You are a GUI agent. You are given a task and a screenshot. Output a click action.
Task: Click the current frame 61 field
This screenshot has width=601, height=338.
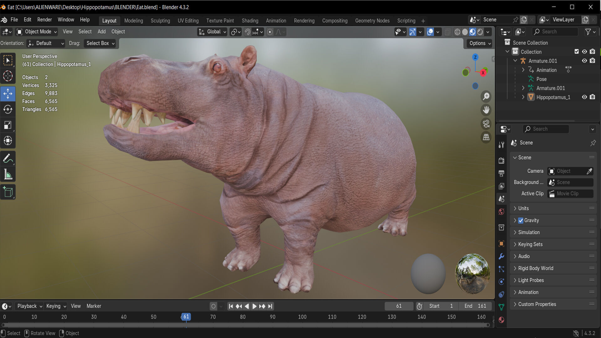click(x=399, y=306)
